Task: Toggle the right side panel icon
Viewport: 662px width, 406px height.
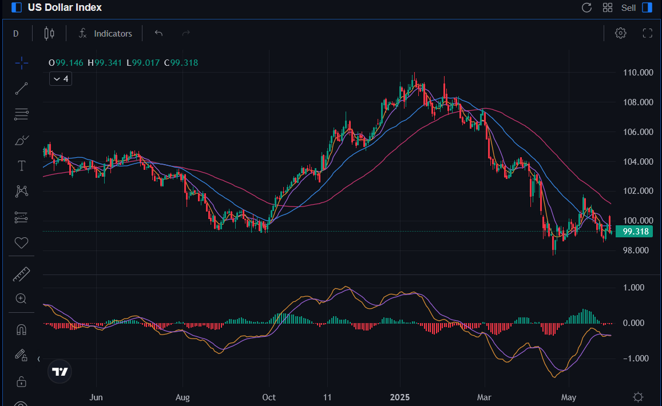Action: [647, 7]
